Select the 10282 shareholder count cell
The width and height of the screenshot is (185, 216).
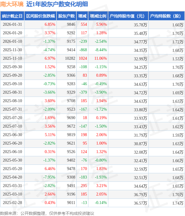[70, 59]
